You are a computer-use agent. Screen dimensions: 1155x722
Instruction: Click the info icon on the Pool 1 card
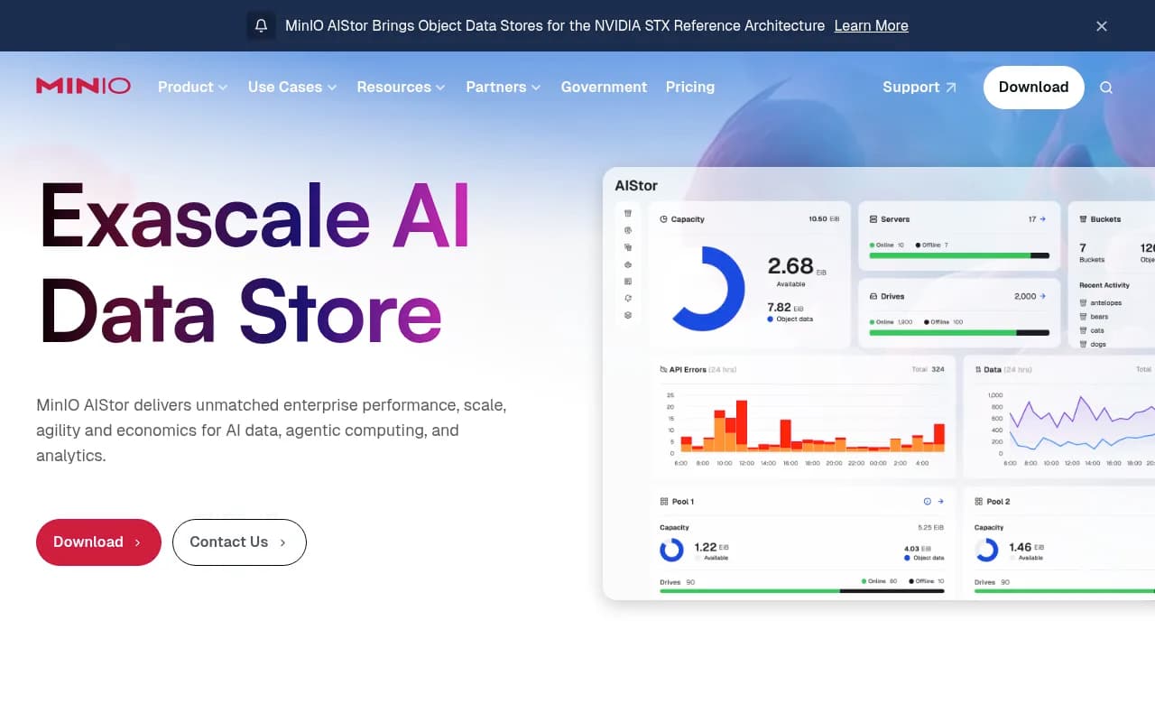point(927,501)
